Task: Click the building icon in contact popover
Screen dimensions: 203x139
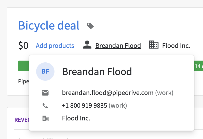Action: point(45,118)
